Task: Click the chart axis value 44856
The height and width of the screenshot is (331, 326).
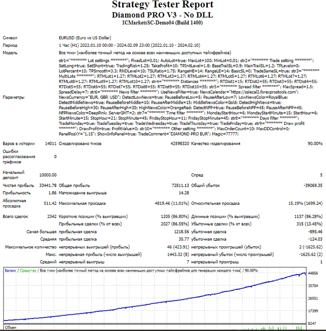Action: tap(313, 273)
